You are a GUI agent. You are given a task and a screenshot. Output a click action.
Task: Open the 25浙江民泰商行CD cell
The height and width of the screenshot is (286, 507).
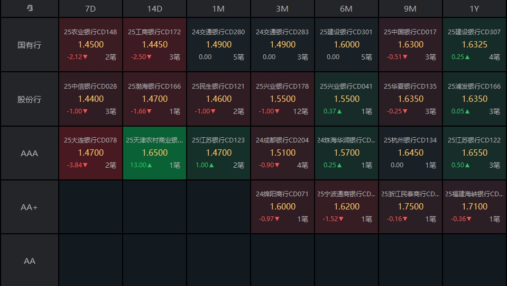(410, 207)
